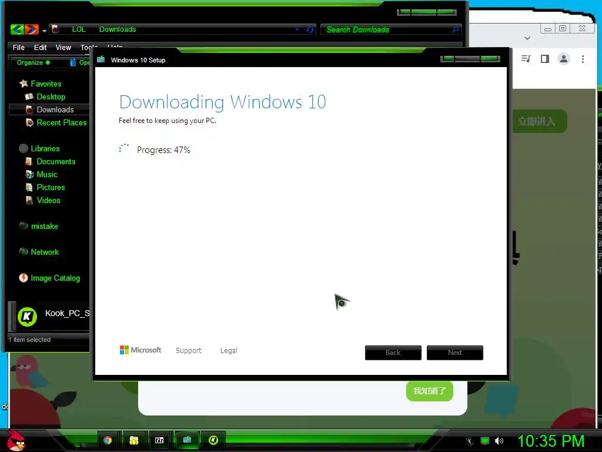Viewport: 602px width, 452px height.
Task: Refresh the Downloads folder view
Action: (x=310, y=29)
